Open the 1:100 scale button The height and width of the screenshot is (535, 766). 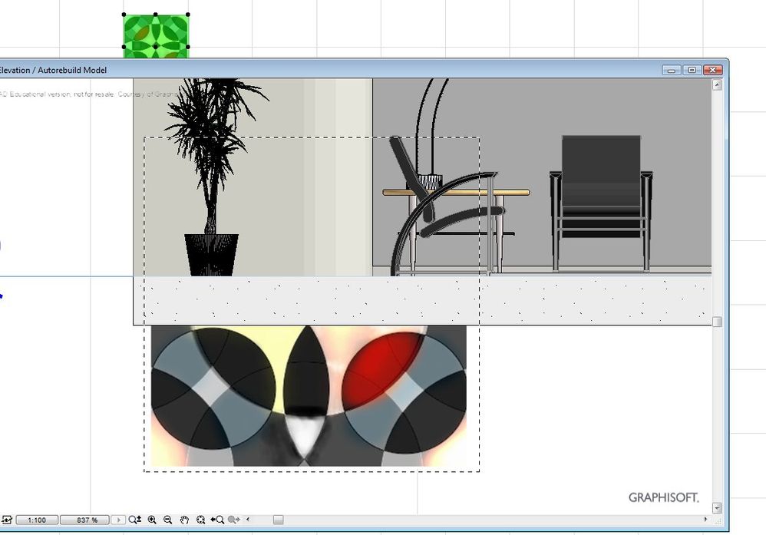[x=37, y=520]
